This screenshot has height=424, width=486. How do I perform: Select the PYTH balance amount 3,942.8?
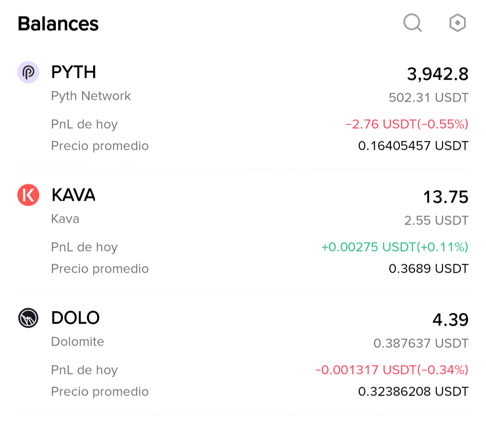pos(437,74)
